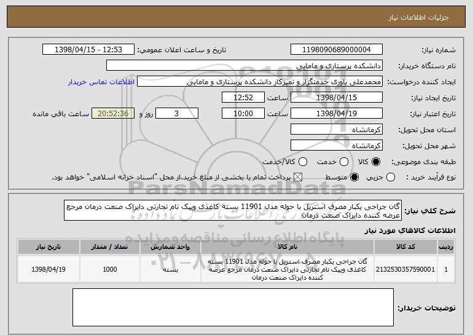This screenshot has width=473, height=335.
Task: Click the نام کالا column header
Action: (287, 247)
